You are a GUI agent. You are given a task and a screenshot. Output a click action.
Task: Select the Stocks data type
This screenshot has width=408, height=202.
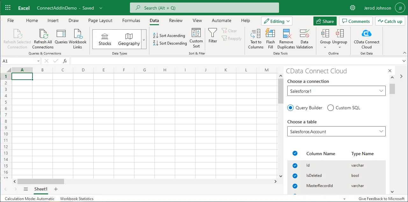(105, 39)
